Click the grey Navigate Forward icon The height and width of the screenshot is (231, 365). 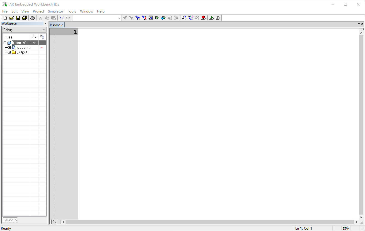[x=176, y=18]
